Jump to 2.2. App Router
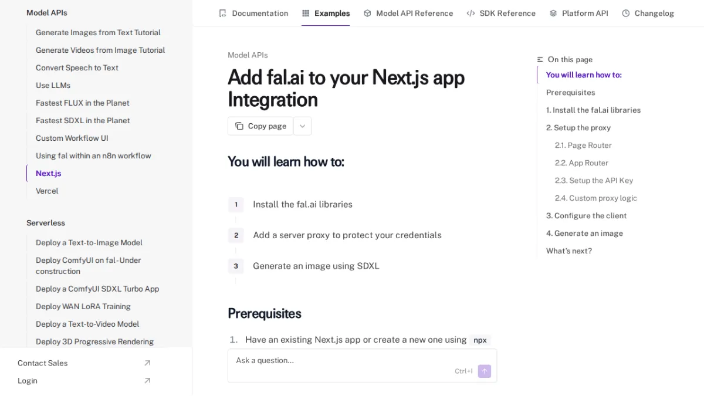704x396 pixels. tap(581, 163)
